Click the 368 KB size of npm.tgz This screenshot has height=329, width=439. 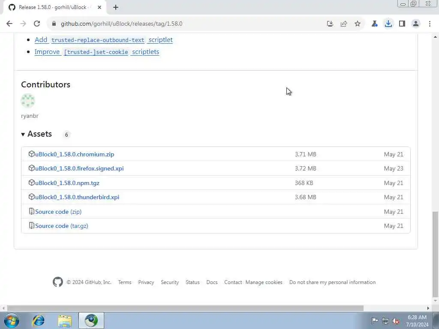(x=304, y=183)
